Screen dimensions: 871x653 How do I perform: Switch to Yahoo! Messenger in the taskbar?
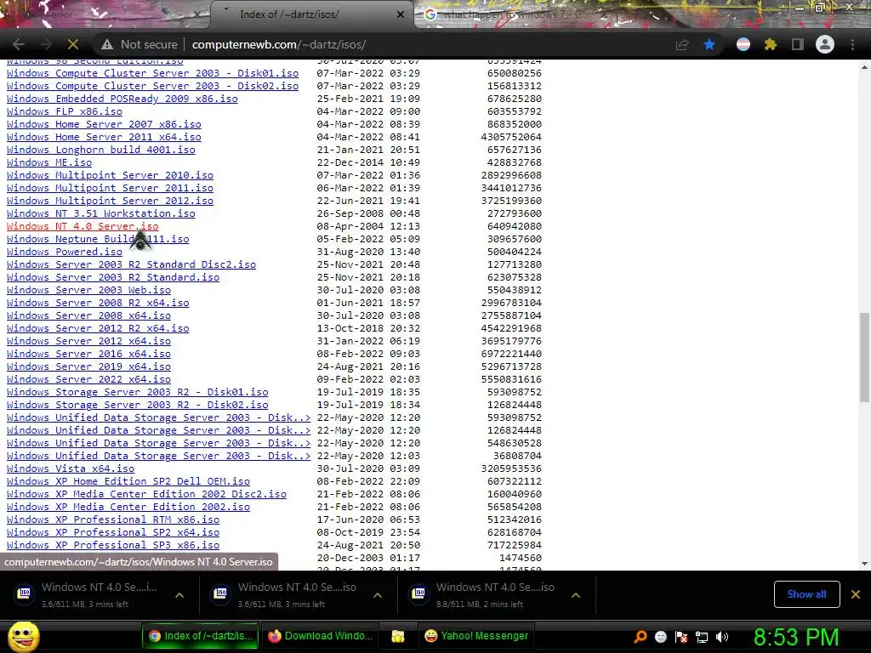coord(477,636)
